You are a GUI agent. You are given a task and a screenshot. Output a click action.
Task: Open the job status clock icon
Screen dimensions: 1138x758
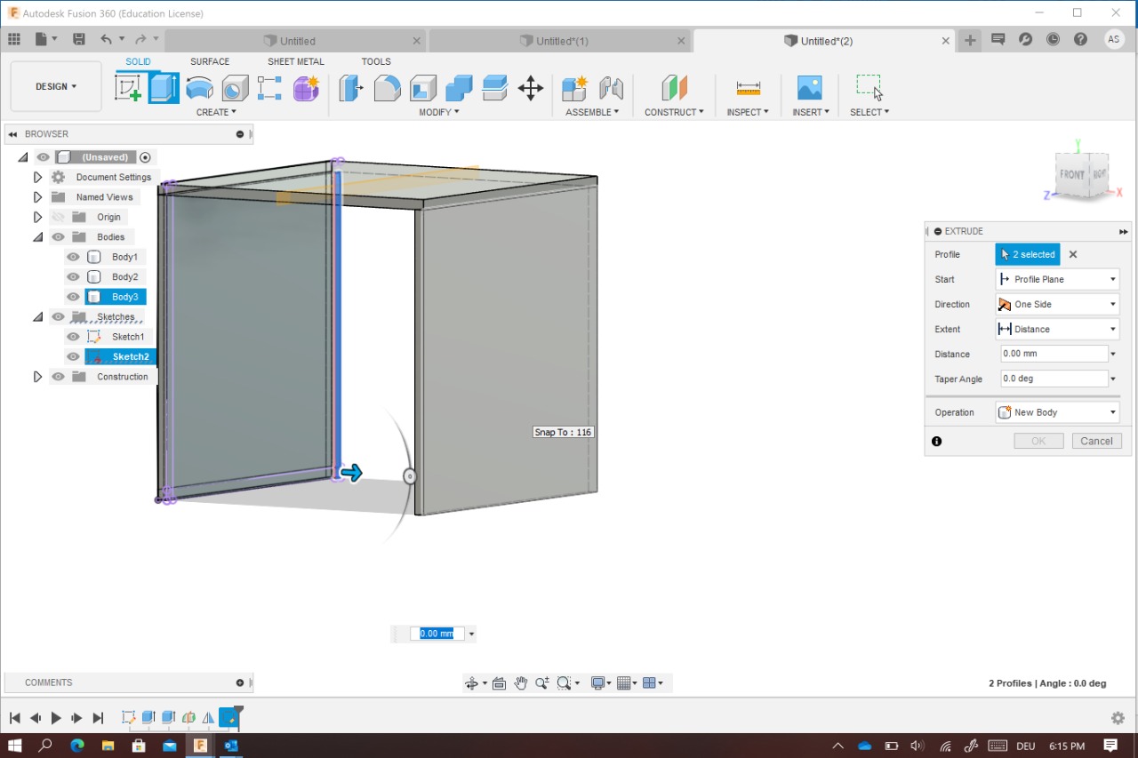coord(1054,40)
